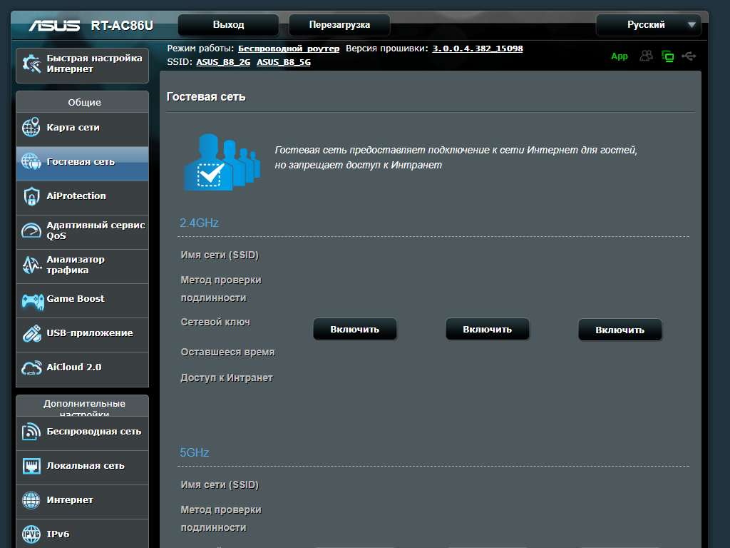Screen dimensions: 730x548
Task: Click the Дополнительные настройки section header
Action: point(84,407)
